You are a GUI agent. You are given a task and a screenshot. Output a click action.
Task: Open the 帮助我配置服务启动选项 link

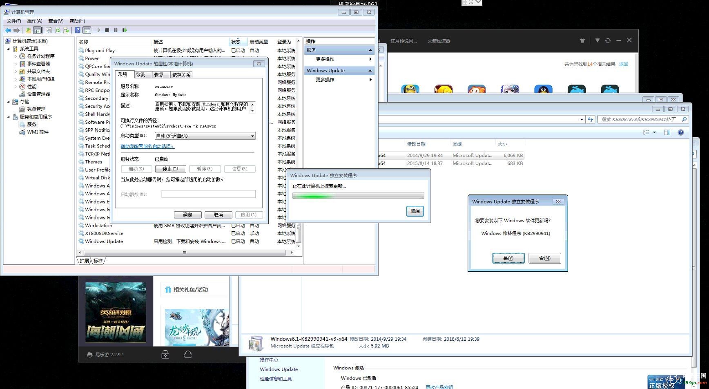[147, 146]
